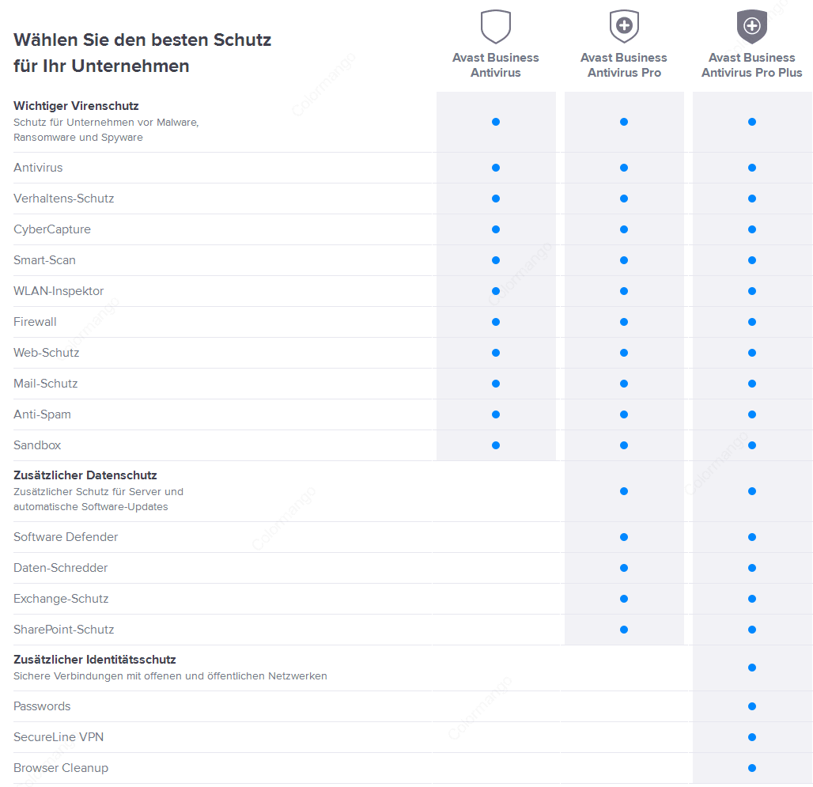Click Daten-Schredder dot in Pro Plus column
This screenshot has height=787, width=813.
click(x=752, y=568)
